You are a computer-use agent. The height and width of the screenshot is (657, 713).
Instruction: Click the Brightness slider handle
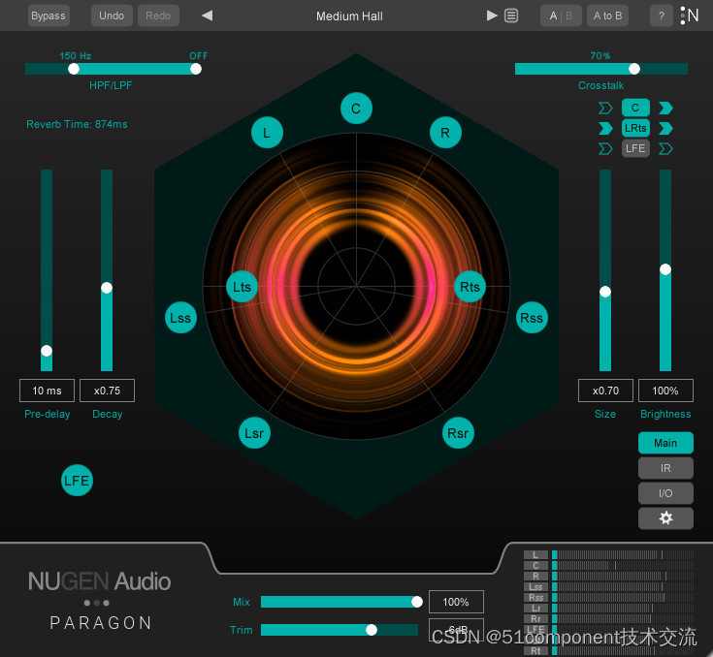665,269
